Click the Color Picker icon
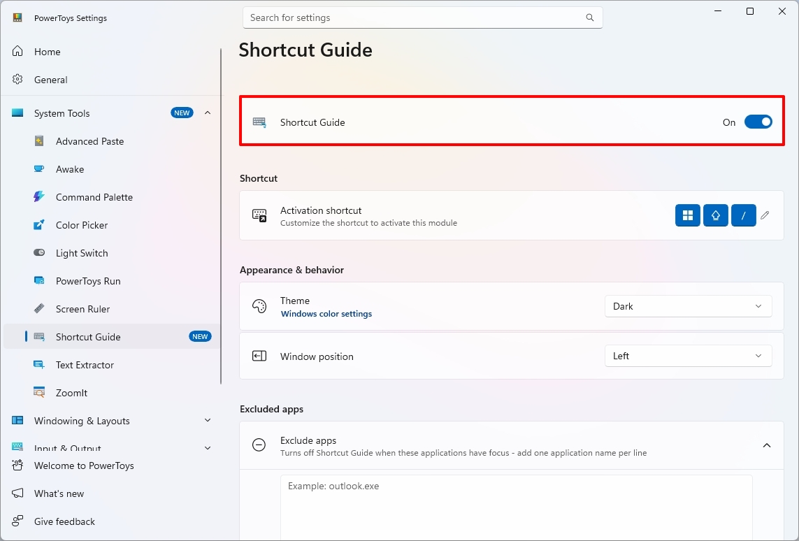Viewport: 799px width, 541px height. pos(39,224)
